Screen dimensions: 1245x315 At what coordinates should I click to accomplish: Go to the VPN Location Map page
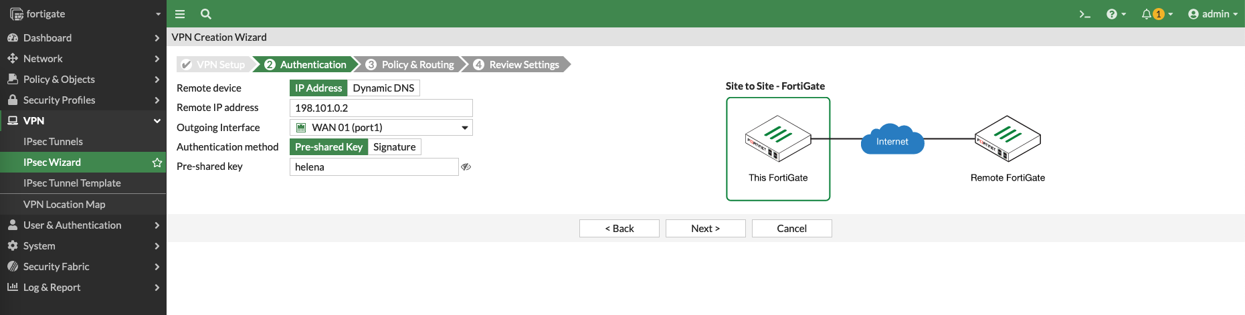pos(64,205)
